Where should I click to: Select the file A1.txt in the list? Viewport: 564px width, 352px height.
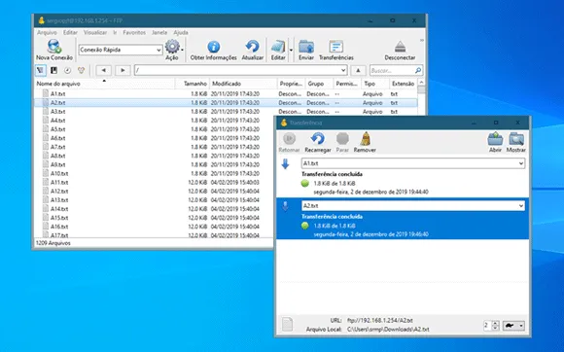(227, 94)
